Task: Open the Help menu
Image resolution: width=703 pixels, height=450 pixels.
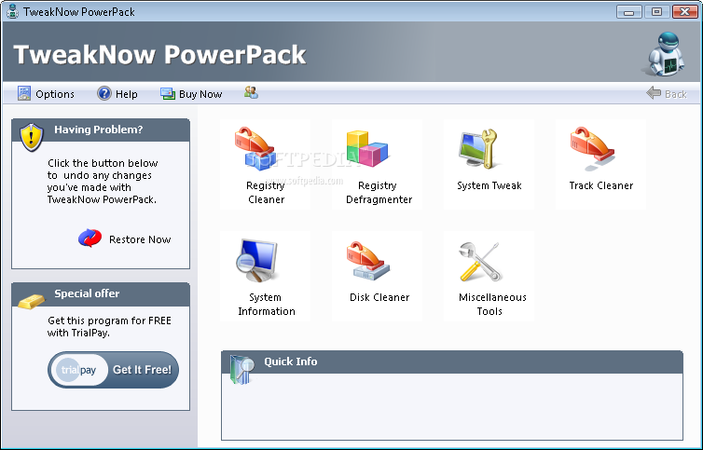Action: click(117, 94)
